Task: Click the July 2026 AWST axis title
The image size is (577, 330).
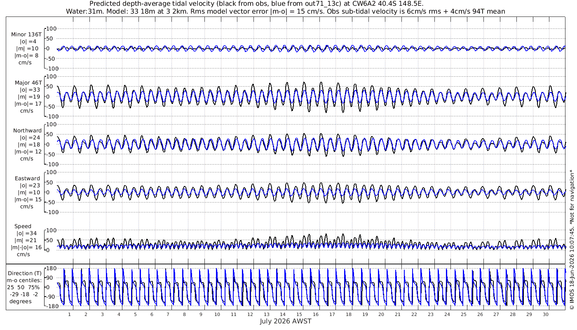Action: click(x=285, y=321)
